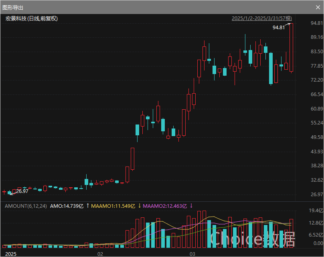Click the 2025 time axis label
The height and width of the screenshot is (257, 324).
coord(11,254)
